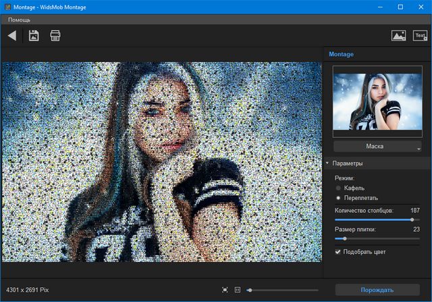
Task: Click the WidsMob Montage title bar app icon
Action: [7, 7]
